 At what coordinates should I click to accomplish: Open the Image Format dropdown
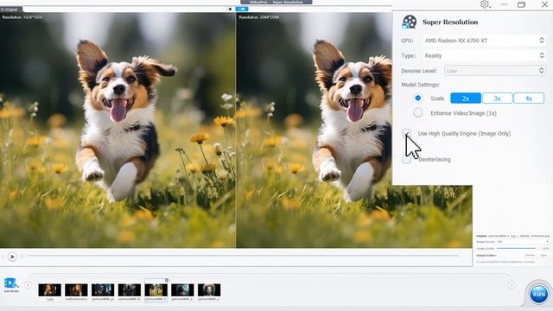tap(523, 242)
